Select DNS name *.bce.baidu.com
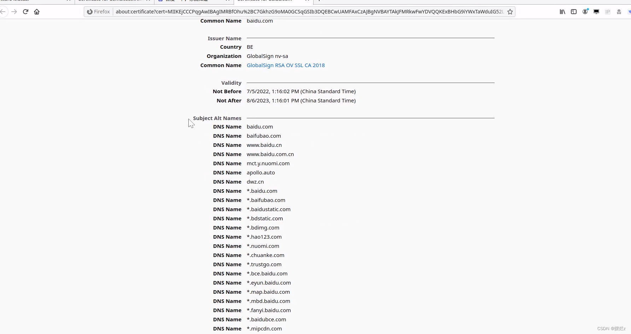631x334 pixels. coord(267,274)
